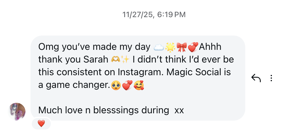Click the reply arrow icon
291x139 pixels.
(x=256, y=78)
